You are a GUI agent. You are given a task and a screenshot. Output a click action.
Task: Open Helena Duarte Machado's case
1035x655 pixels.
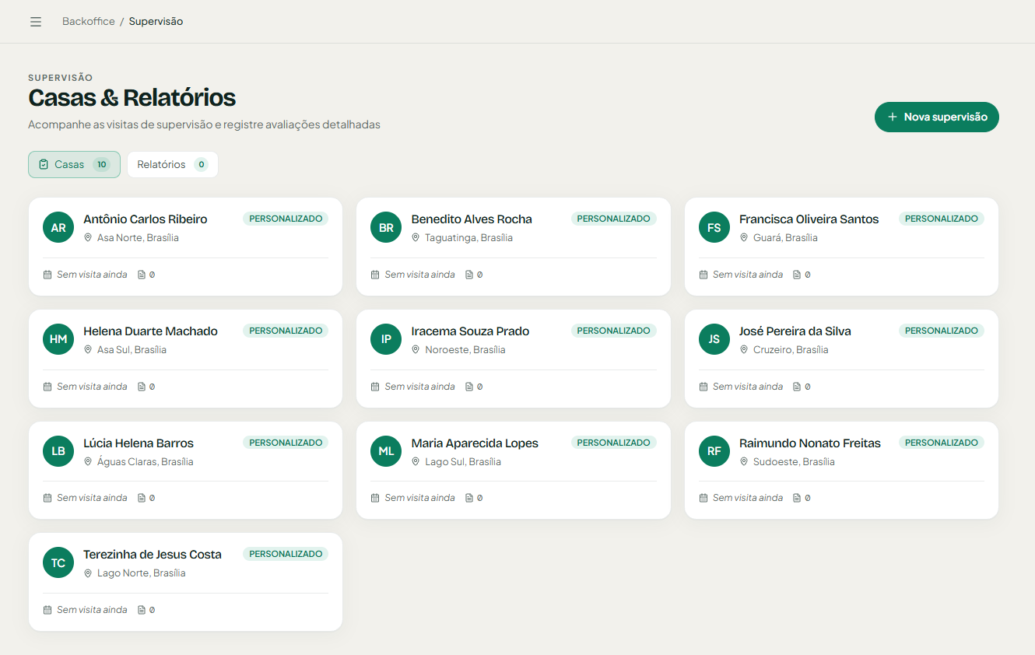tap(185, 359)
